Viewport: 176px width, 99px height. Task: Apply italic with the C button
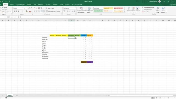click(16, 11)
